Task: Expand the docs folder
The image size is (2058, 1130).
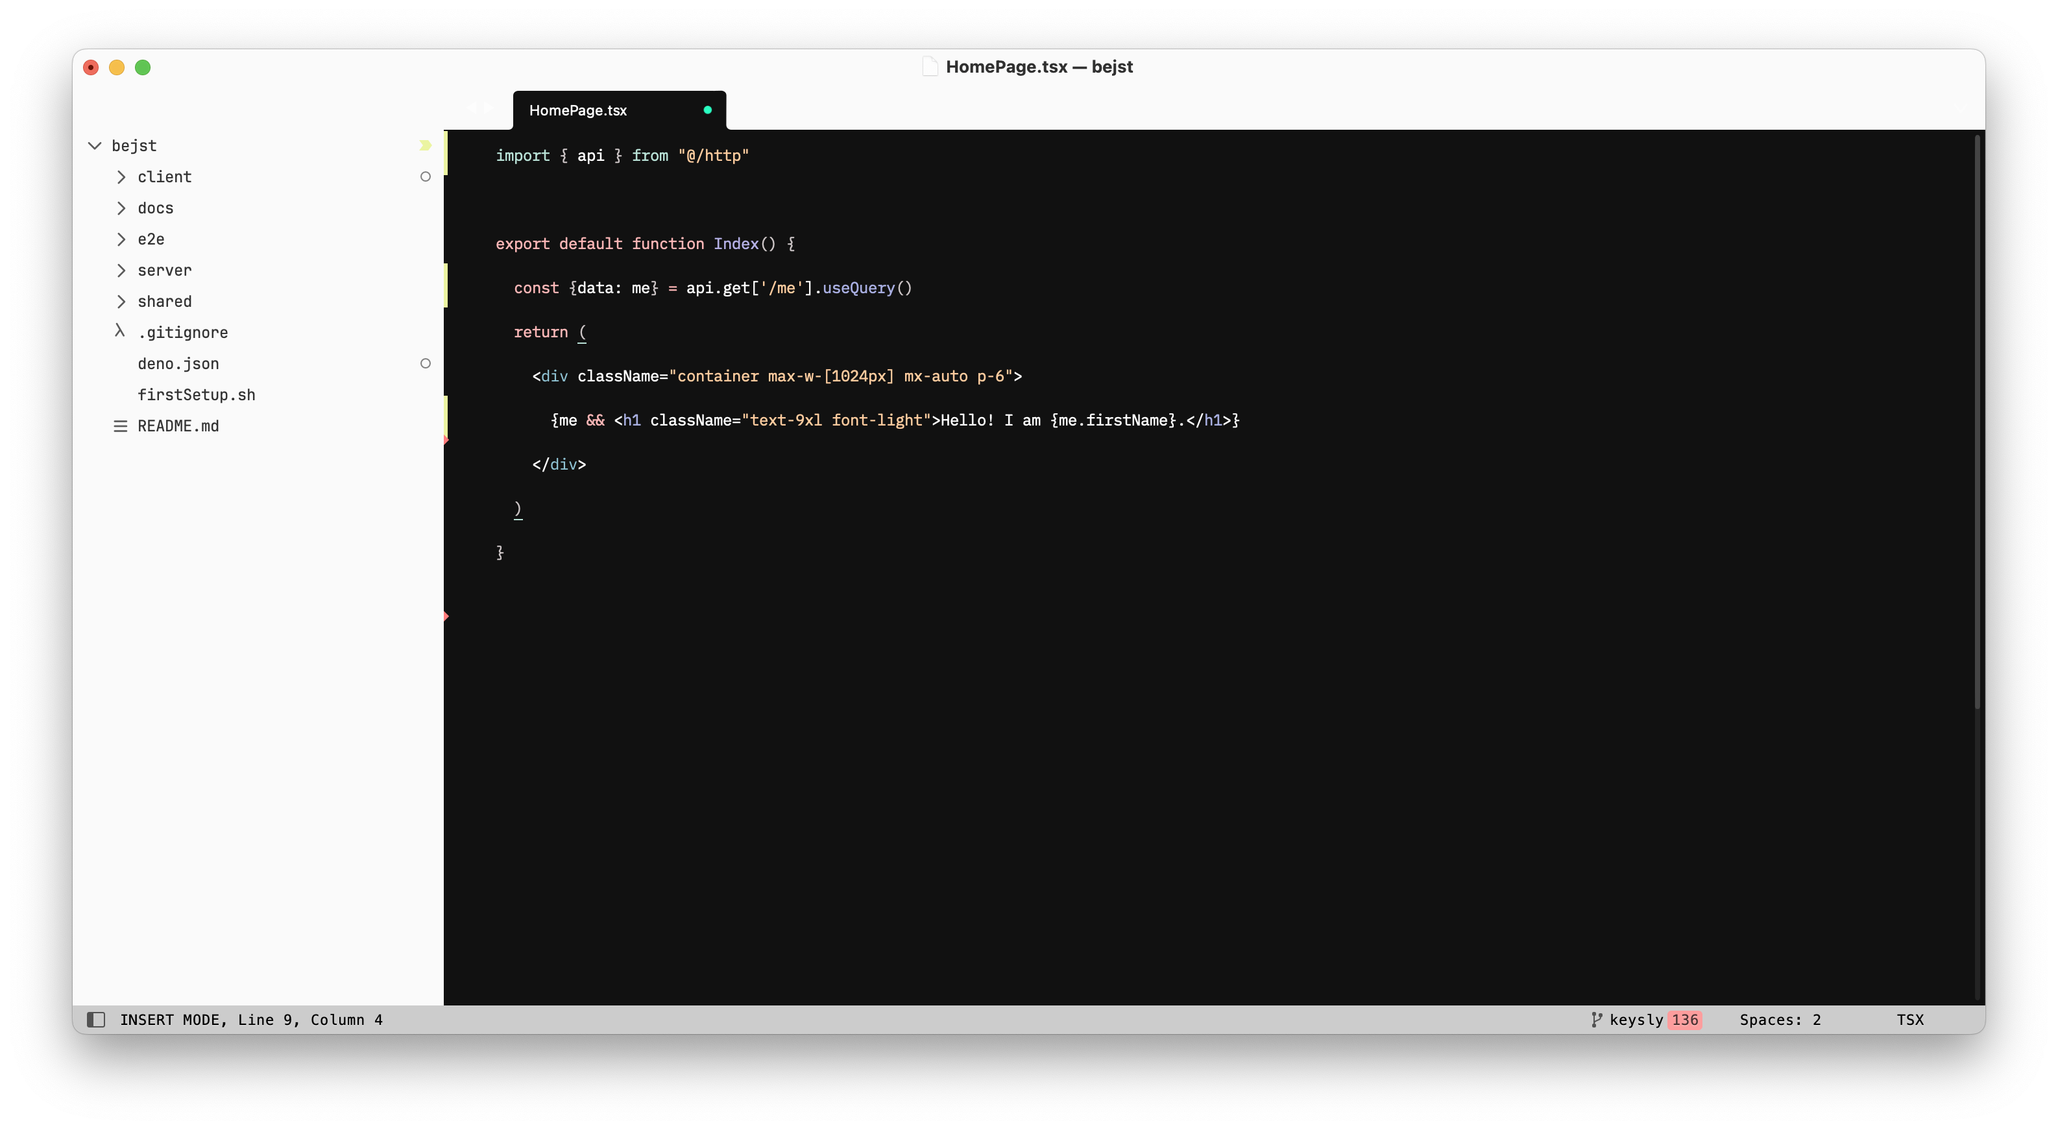Action: (x=121, y=208)
